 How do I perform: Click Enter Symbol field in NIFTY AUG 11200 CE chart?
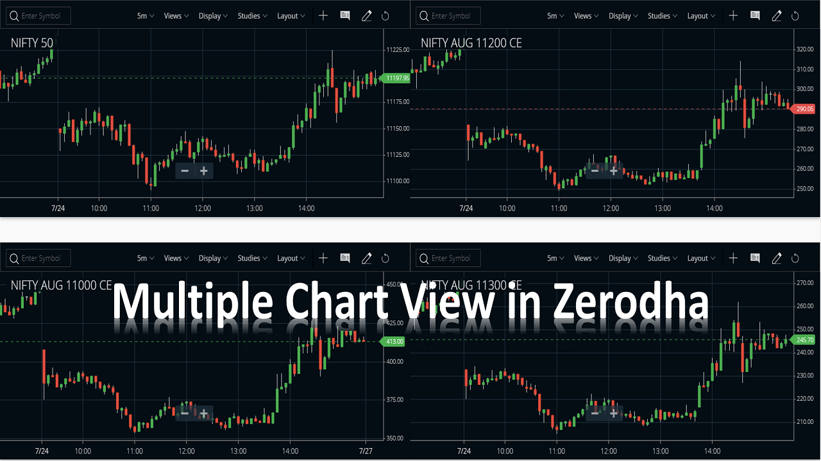click(x=448, y=16)
